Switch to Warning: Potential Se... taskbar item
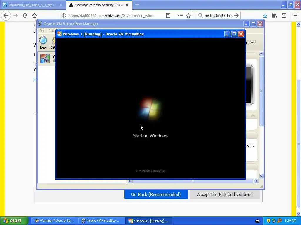Viewport: 301px width, 225px height. click(x=54, y=221)
